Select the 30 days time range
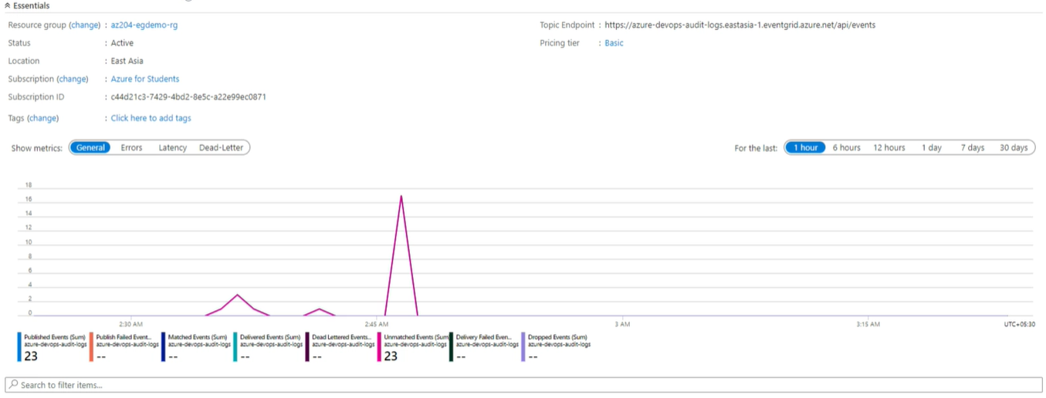Screen dimensions: 1046x398 [x=1014, y=147]
